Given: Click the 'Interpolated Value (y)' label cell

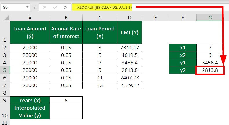Looking at the screenshot, I should [30, 112].
